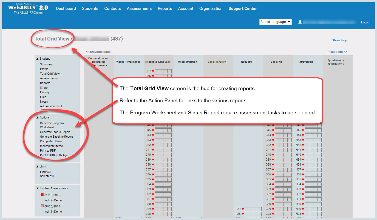The height and width of the screenshot is (220, 377).
Task: Collapse the Student Assessments section
Action: [38, 188]
